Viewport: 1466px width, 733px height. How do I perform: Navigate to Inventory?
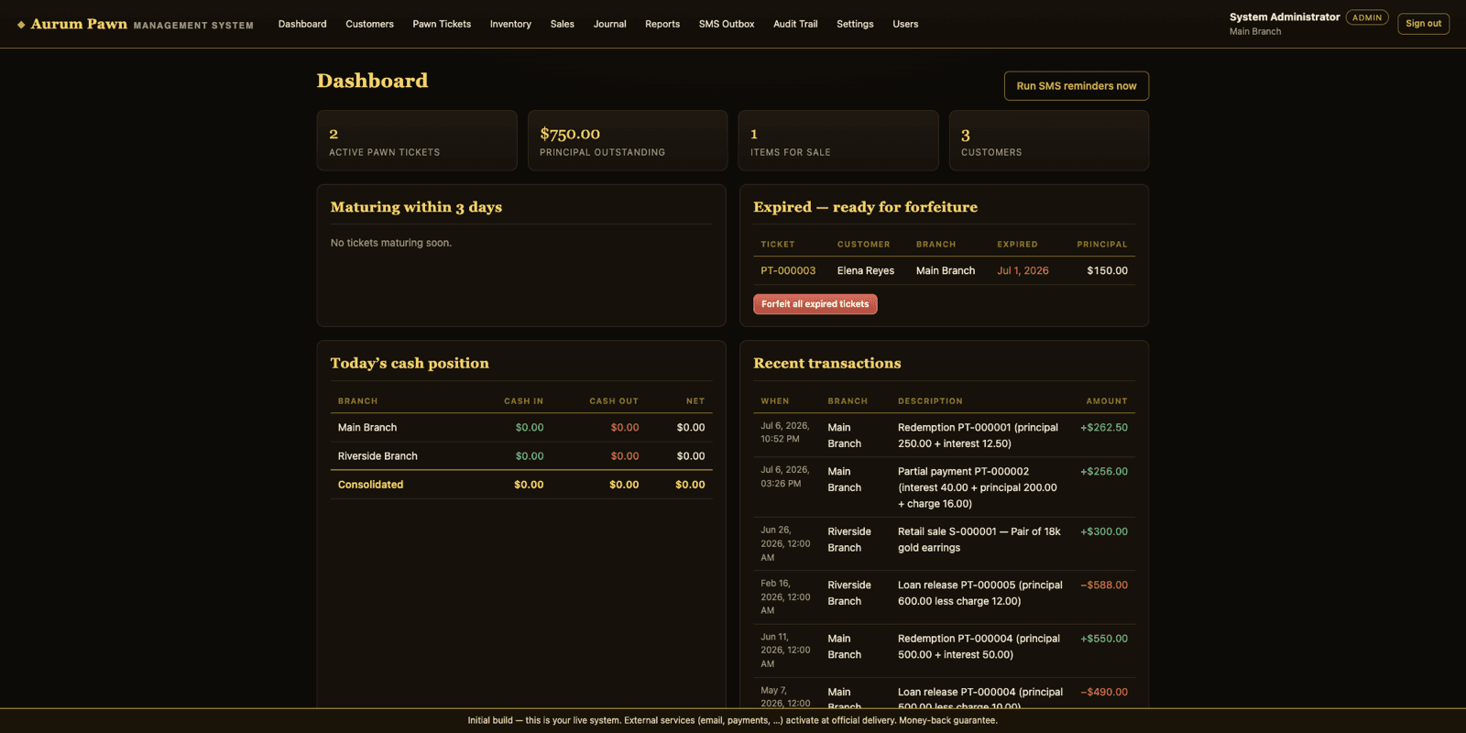point(510,24)
